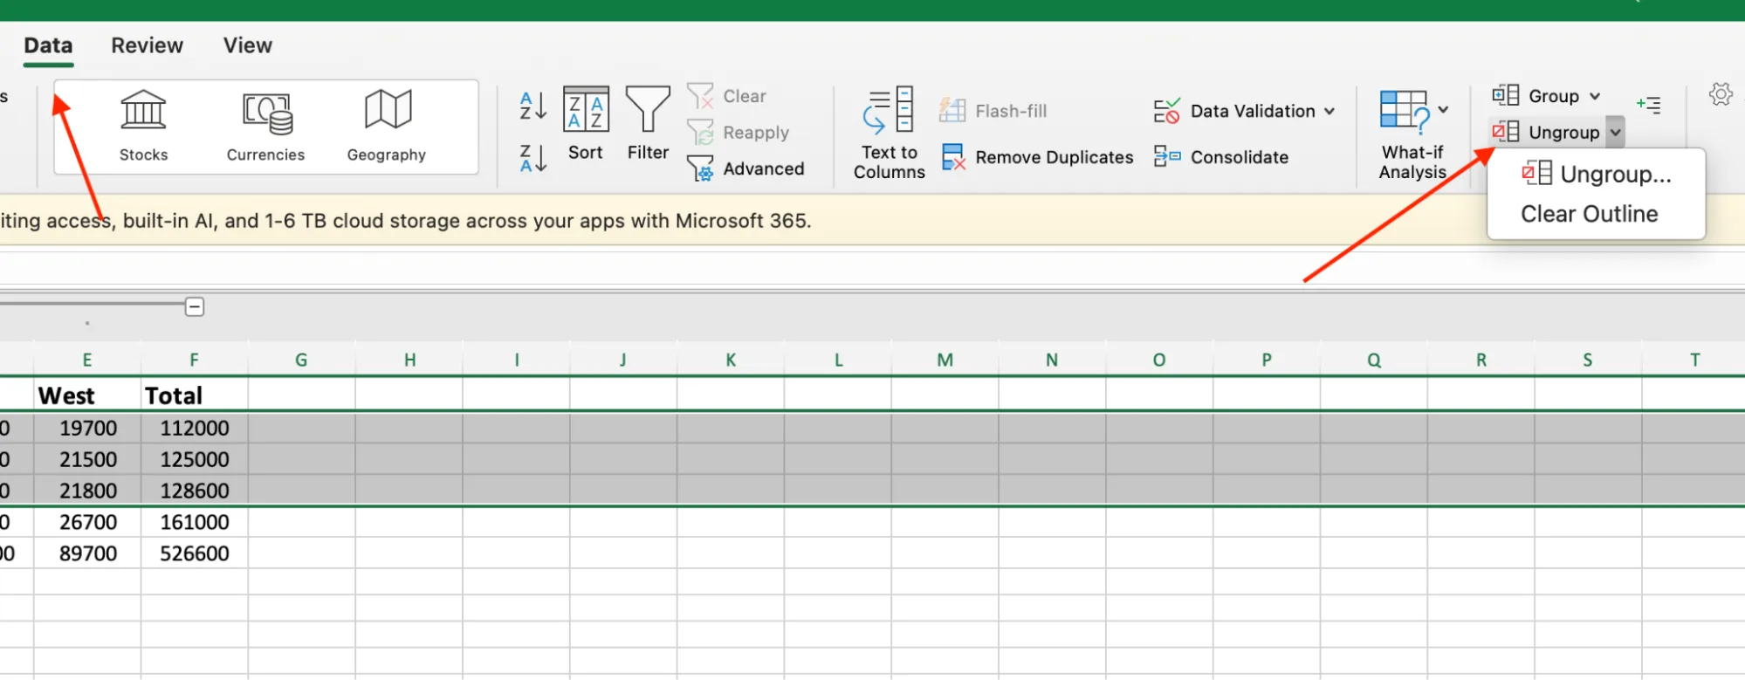Image resolution: width=1745 pixels, height=680 pixels.
Task: Click the Show Detail outline icon
Action: pyautogui.click(x=1649, y=105)
